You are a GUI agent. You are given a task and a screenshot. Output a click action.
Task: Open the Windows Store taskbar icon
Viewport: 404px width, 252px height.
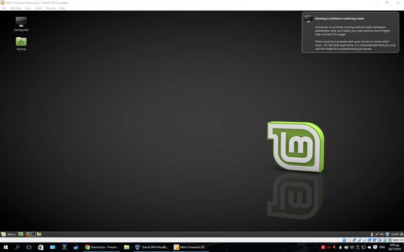point(41,247)
